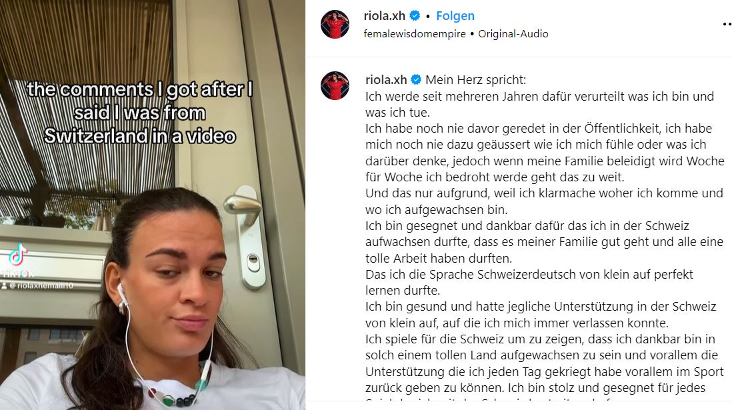
Task: Click the @riolaxhemaili10 handle watermark
Action: pyautogui.click(x=41, y=285)
